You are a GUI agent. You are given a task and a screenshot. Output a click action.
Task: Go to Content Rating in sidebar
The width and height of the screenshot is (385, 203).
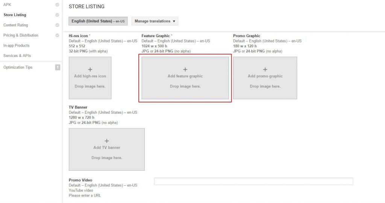16,25
